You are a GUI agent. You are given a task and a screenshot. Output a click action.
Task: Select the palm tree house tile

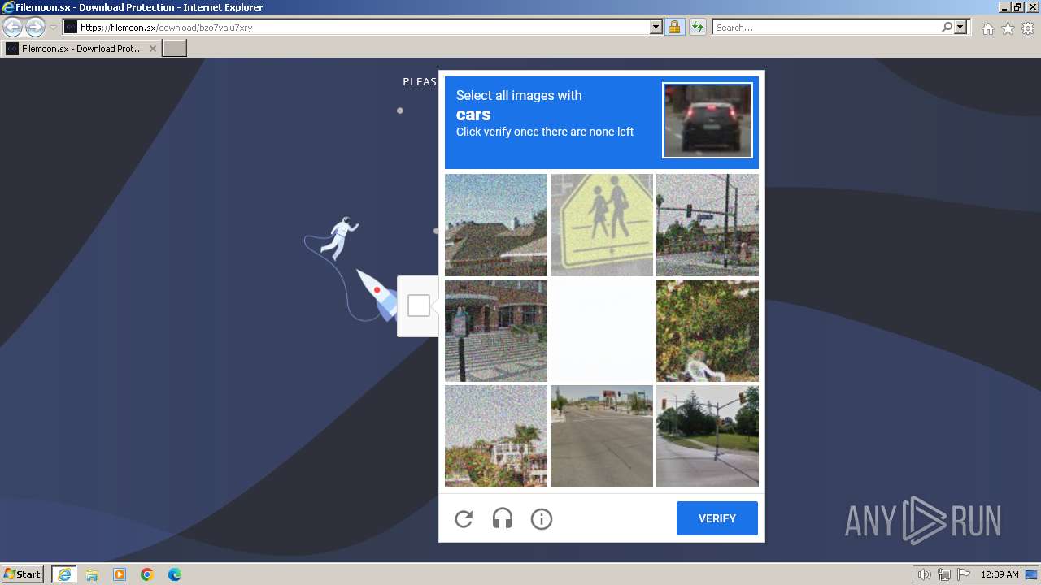tap(496, 436)
